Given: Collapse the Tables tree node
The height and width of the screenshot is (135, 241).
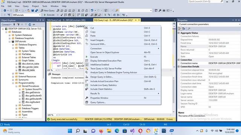Looking at the screenshot, I should (13, 48).
